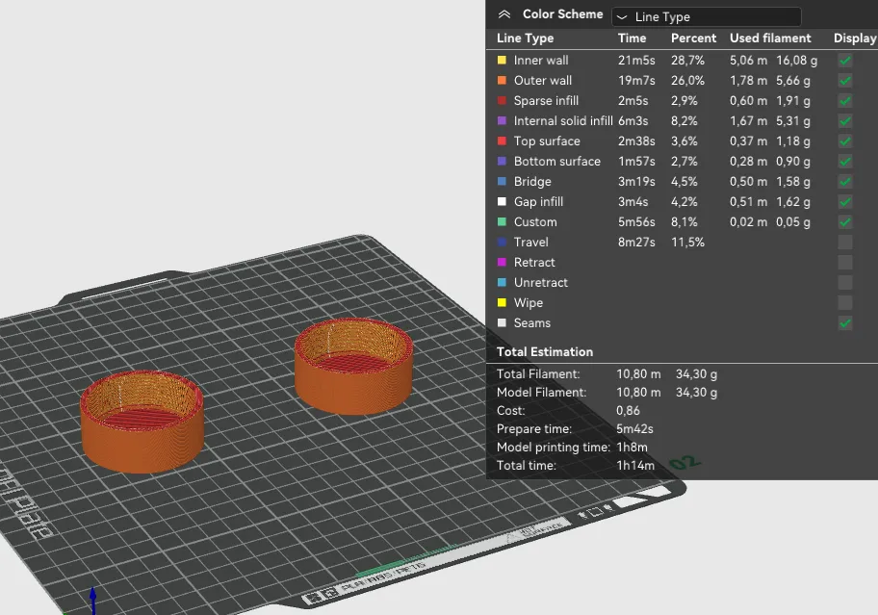This screenshot has width=878, height=615.
Task: Toggle Sparse infill display checkbox
Action: pyautogui.click(x=845, y=101)
